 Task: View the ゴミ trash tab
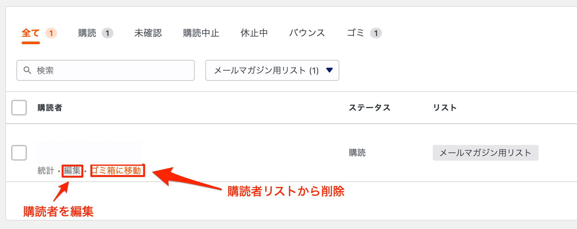(355, 33)
